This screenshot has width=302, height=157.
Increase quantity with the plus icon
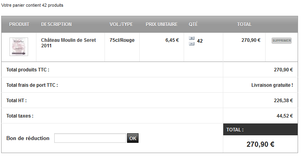(192, 38)
